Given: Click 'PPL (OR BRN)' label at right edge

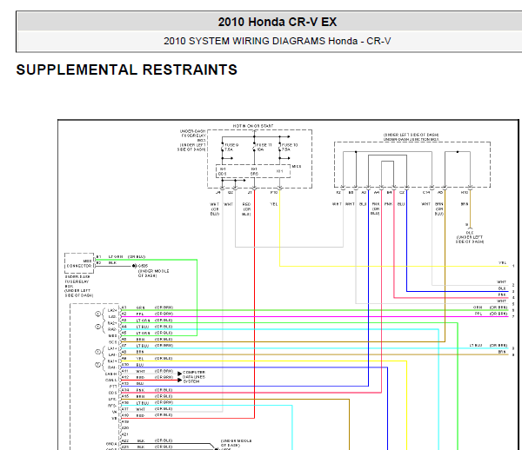Looking at the screenshot, I should [x=491, y=314].
